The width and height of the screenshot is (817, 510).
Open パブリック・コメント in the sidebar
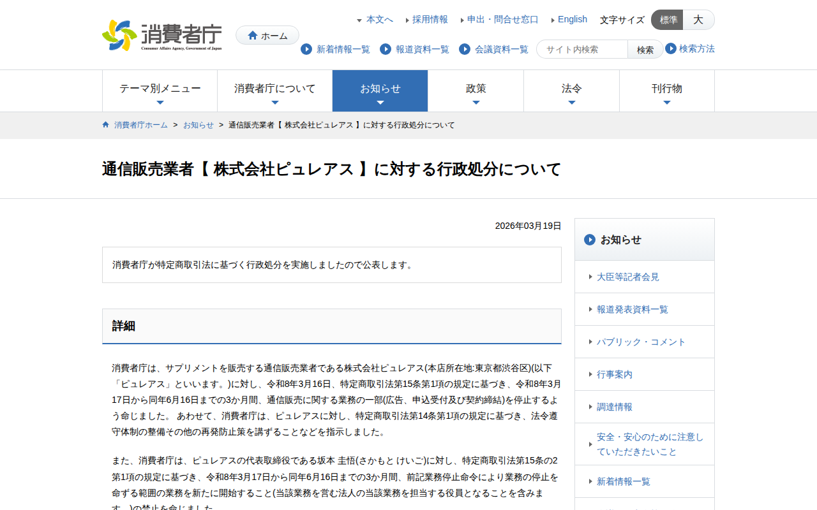click(641, 342)
